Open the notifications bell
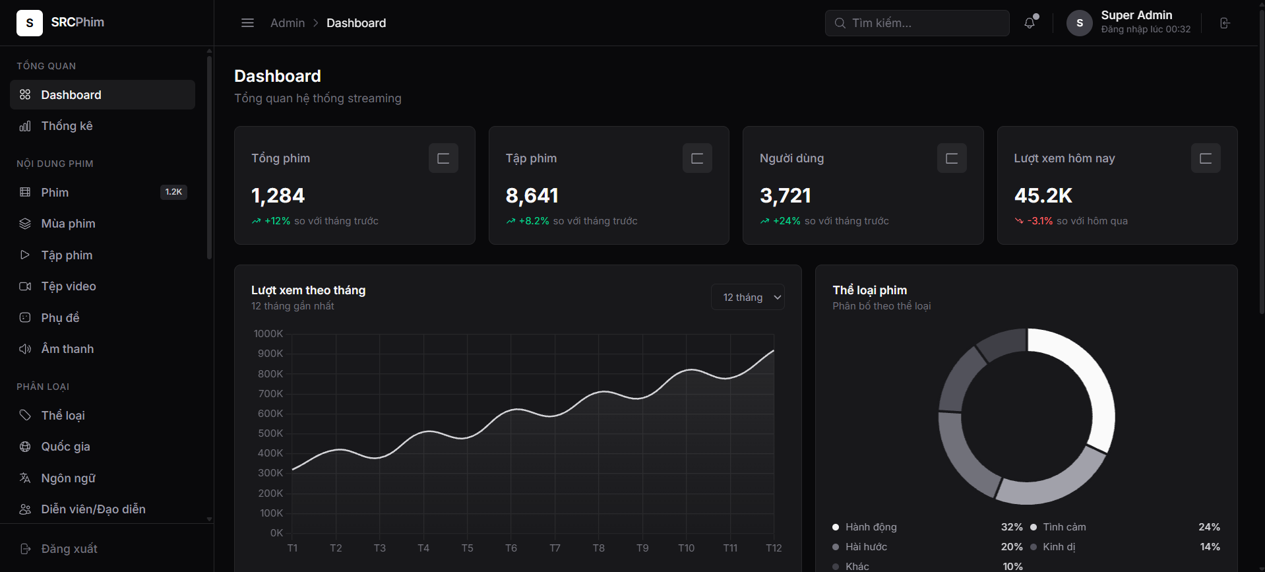 [x=1030, y=23]
